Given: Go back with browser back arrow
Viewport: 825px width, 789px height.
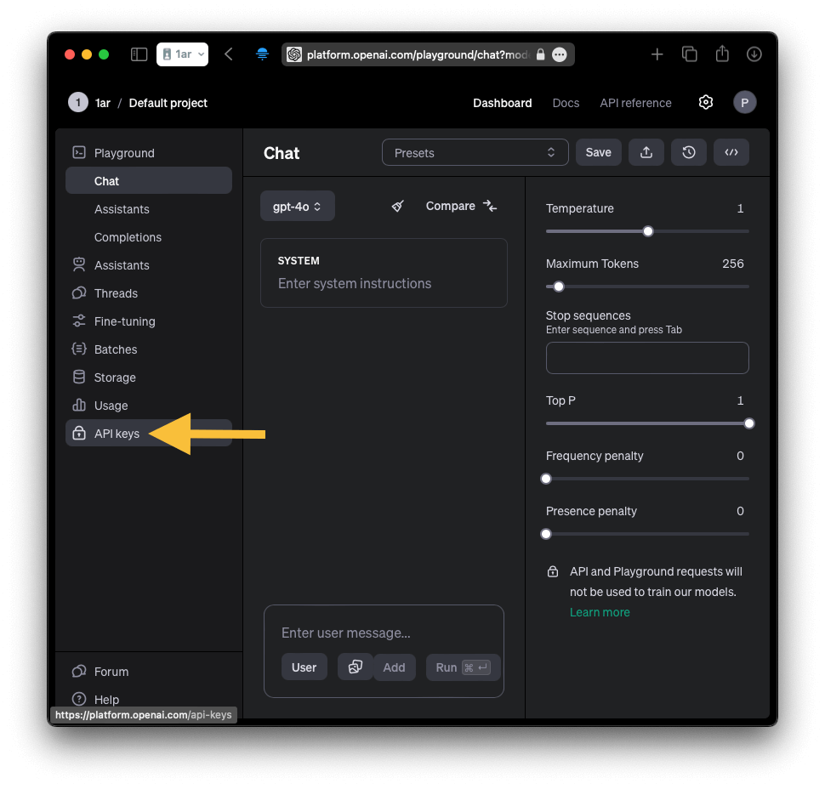Looking at the screenshot, I should point(229,54).
